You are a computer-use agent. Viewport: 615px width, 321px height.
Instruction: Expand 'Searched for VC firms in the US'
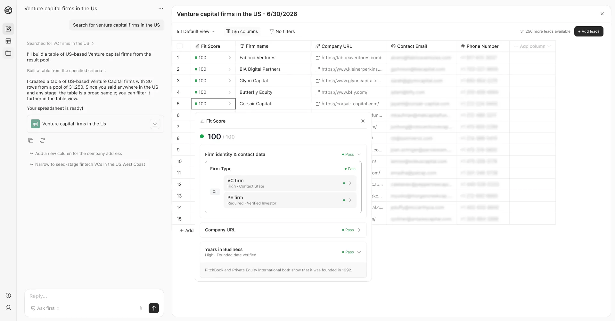pos(60,44)
